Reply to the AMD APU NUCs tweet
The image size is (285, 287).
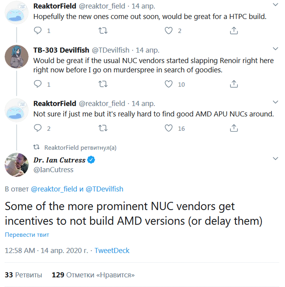pyautogui.click(x=38, y=128)
